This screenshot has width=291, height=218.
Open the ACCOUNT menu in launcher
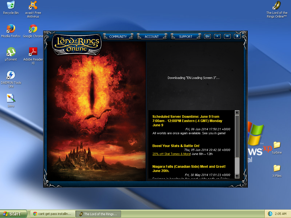[152, 36]
